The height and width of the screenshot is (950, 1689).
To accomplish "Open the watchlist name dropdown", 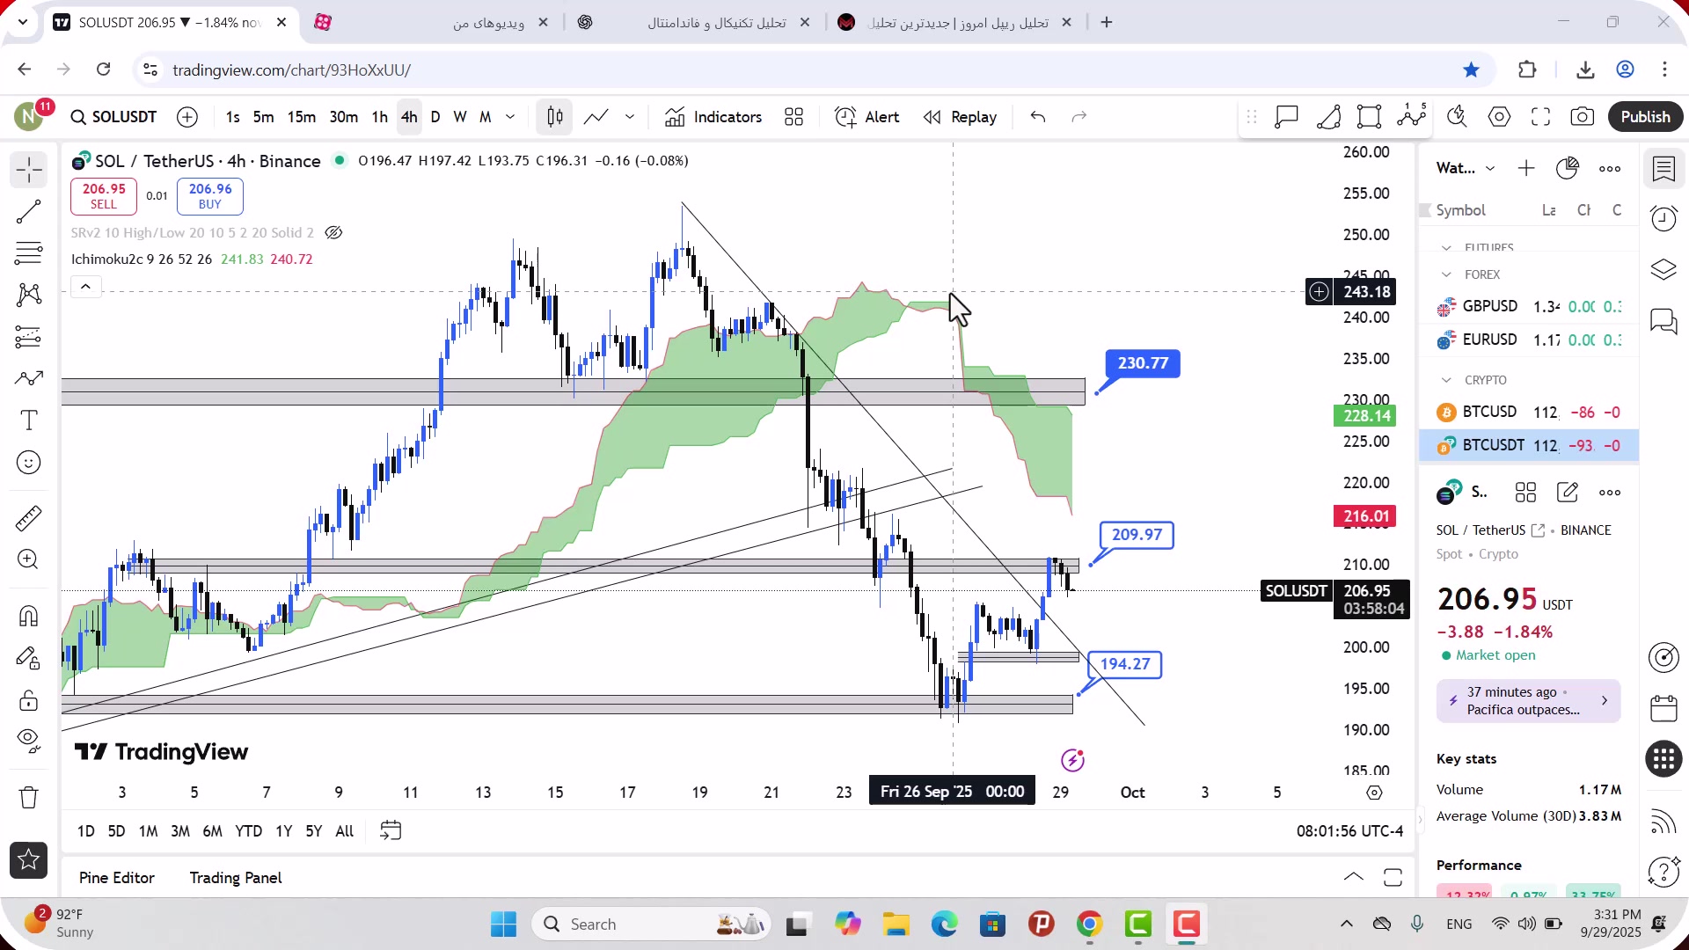I will (1465, 168).
